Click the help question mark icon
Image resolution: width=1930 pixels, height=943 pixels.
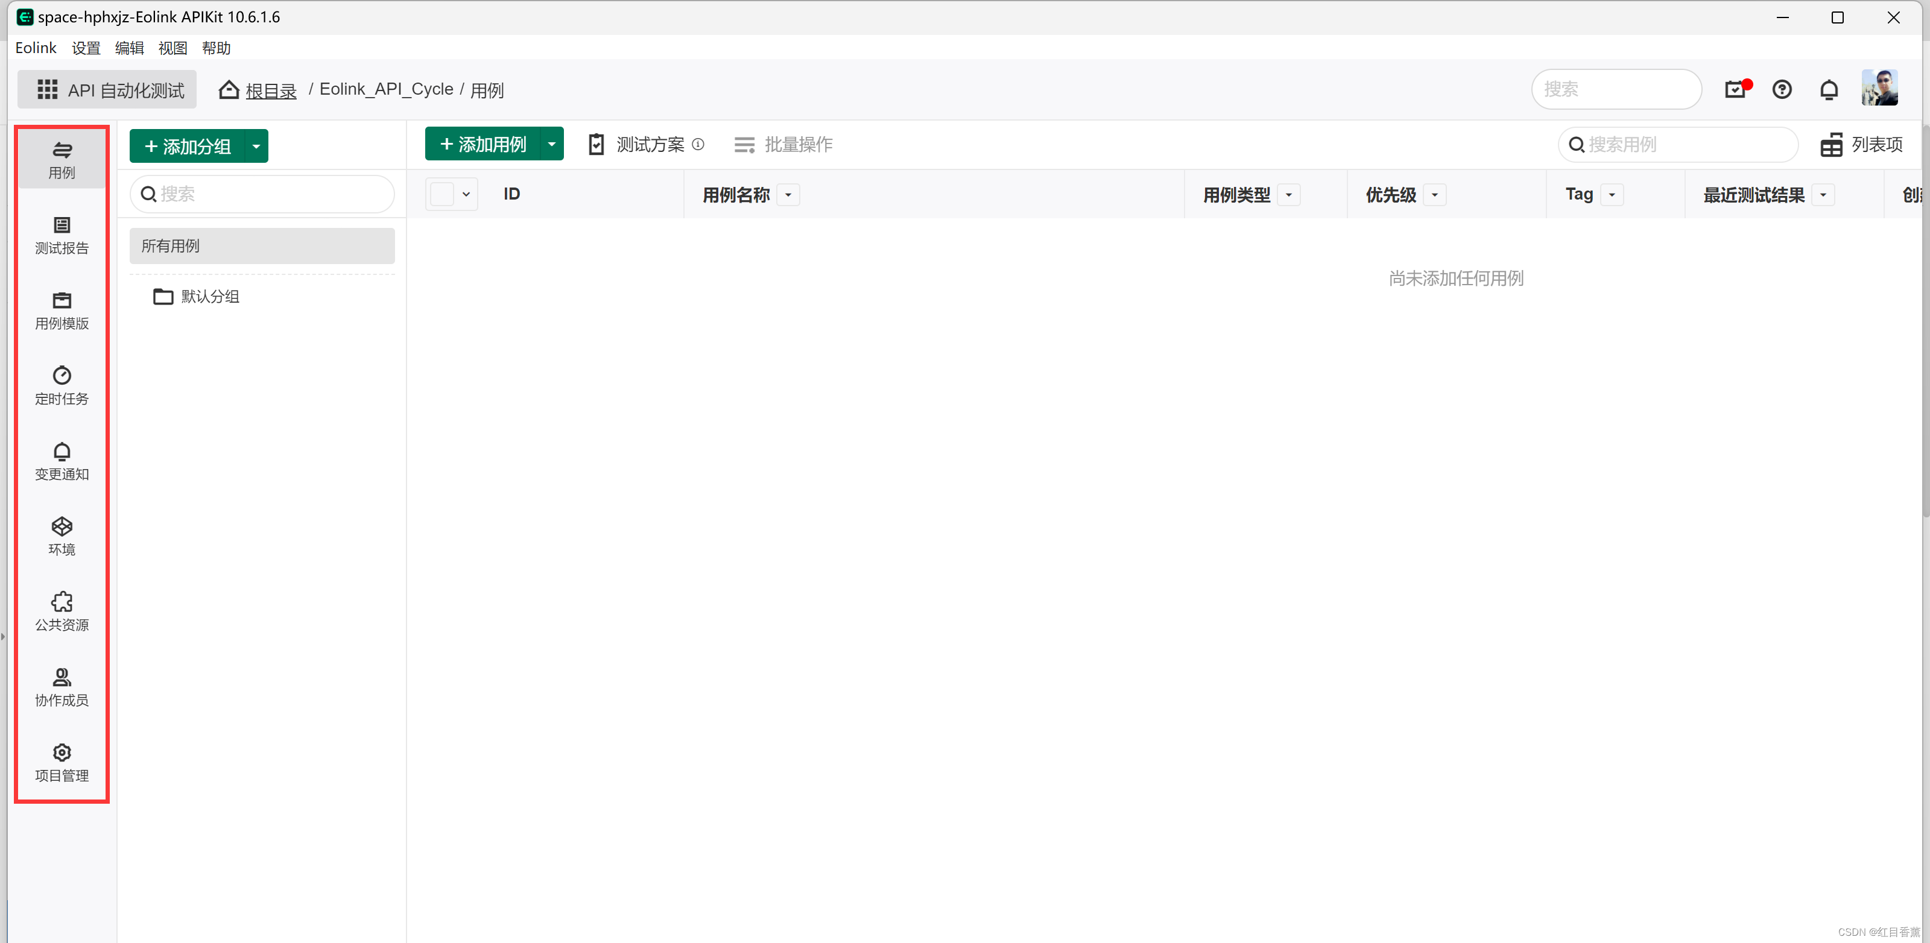(1782, 90)
